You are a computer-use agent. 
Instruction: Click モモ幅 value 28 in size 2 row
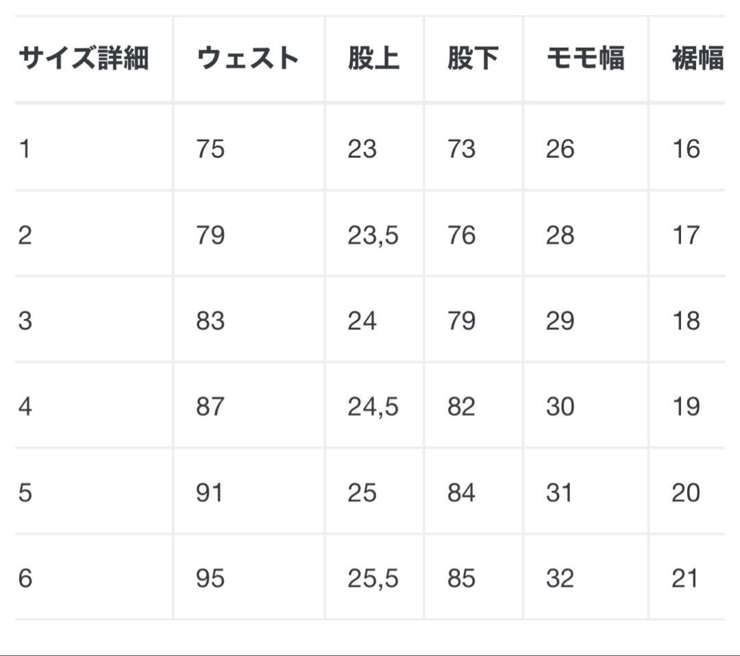point(560,235)
